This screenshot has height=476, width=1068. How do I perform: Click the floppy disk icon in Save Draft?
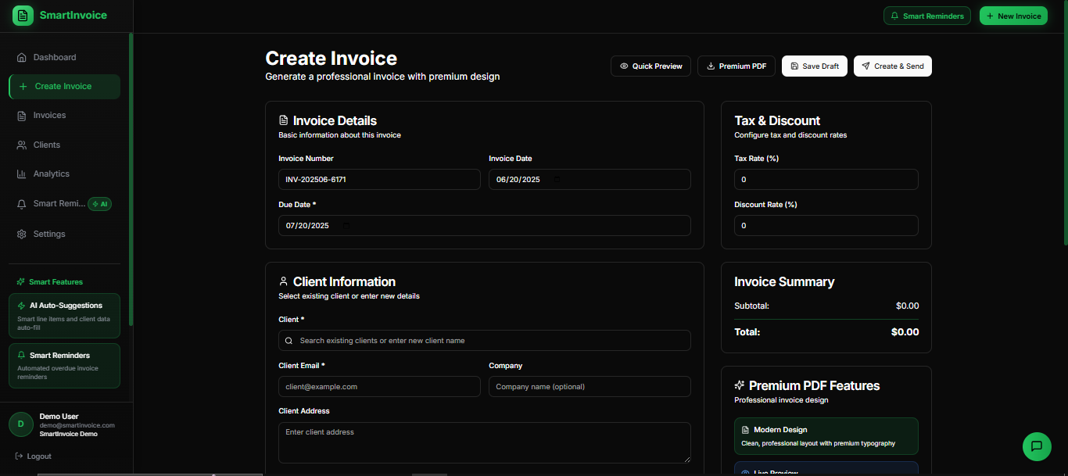point(794,66)
